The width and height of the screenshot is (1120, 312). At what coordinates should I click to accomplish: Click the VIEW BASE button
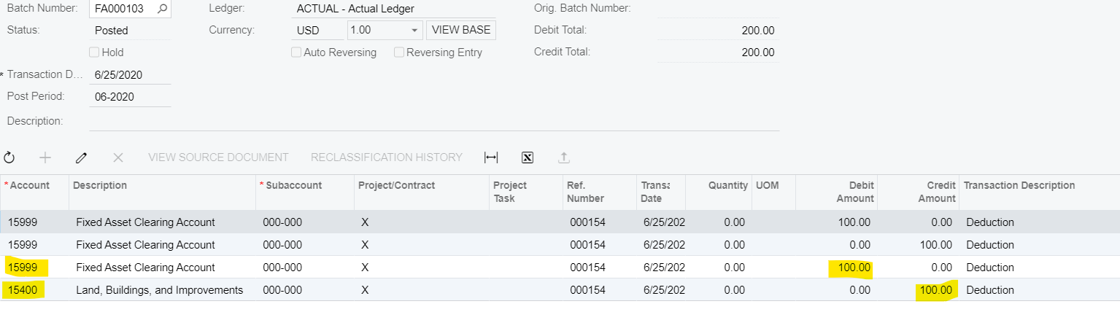tap(461, 31)
